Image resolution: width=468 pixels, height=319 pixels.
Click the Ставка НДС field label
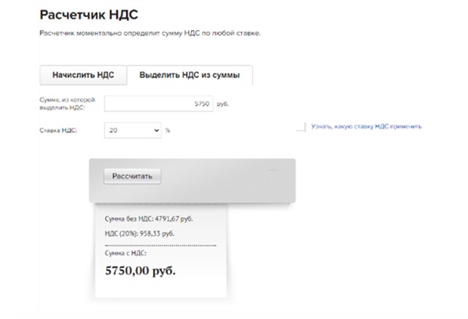[58, 129]
